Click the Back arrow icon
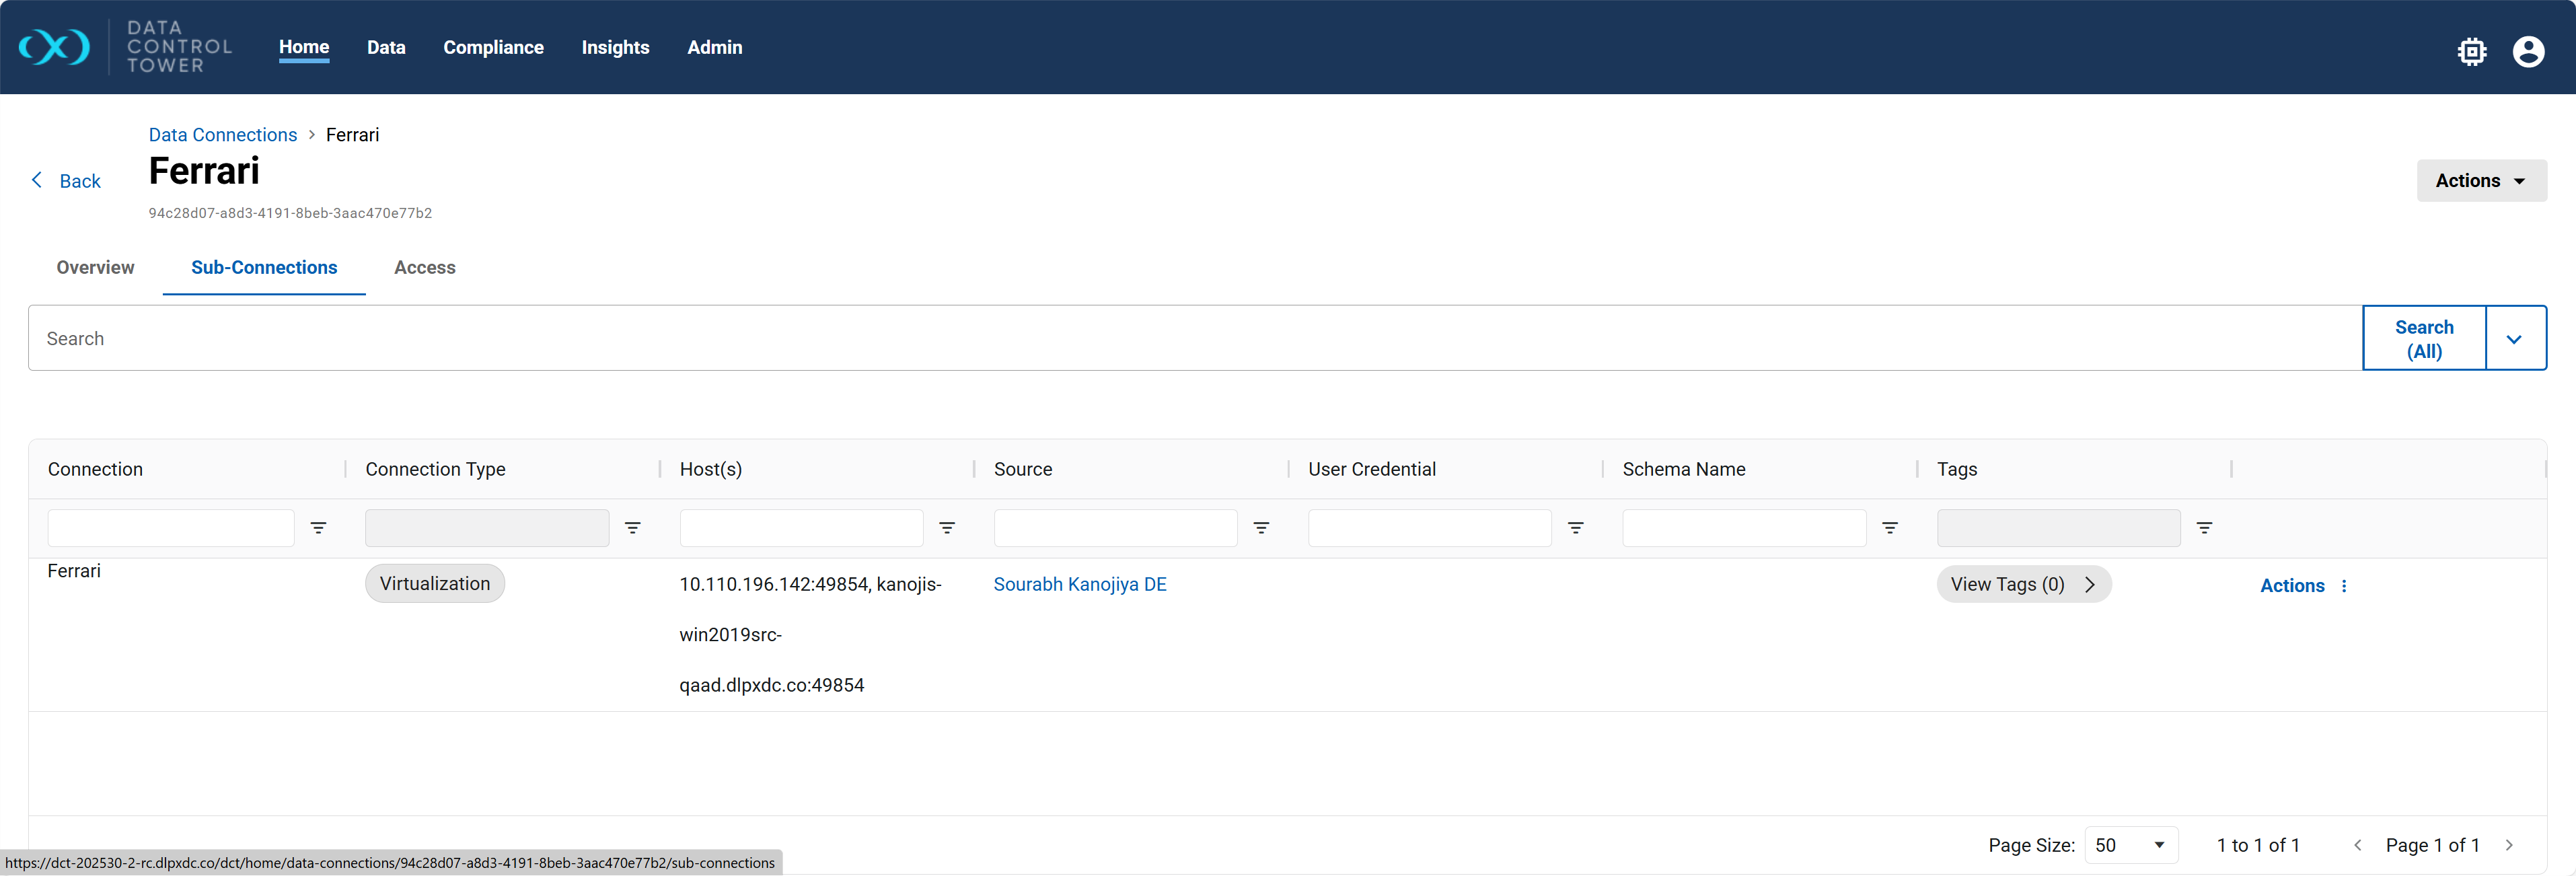 click(37, 180)
